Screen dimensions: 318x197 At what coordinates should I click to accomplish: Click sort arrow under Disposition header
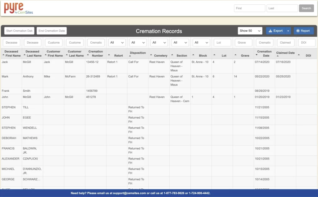click(130, 56)
